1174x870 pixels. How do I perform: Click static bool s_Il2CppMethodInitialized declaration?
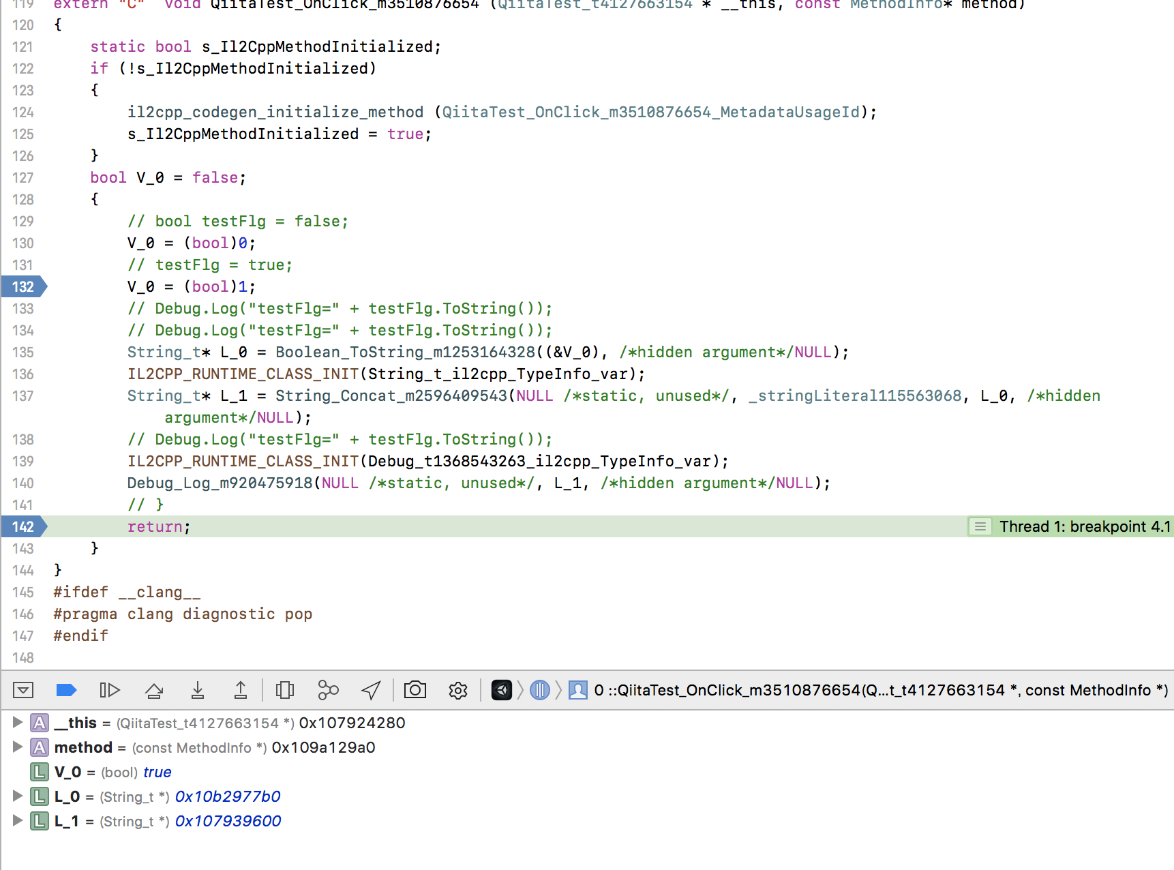click(266, 46)
